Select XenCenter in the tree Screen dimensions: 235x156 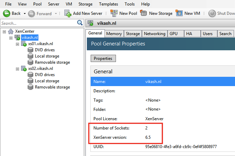[25, 31]
